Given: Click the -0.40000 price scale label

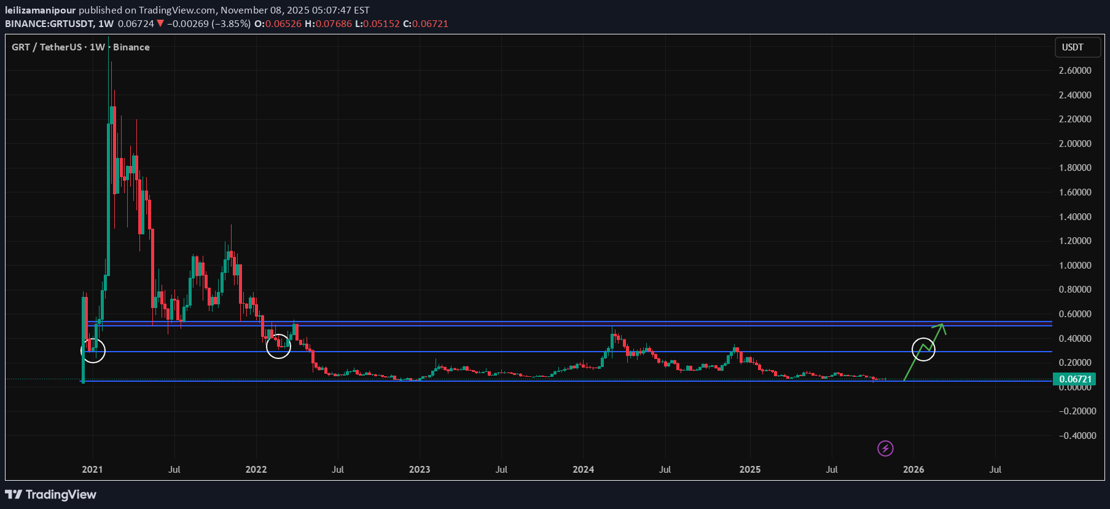Looking at the screenshot, I should tap(1077, 436).
